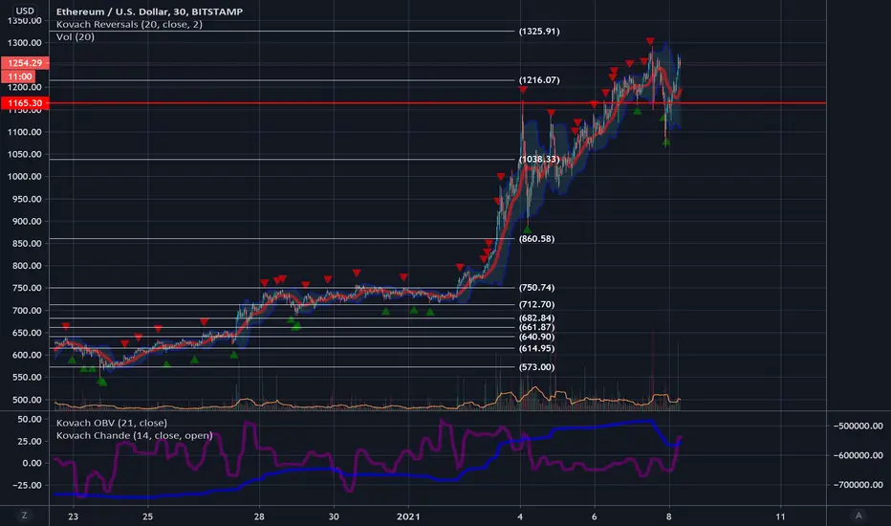Select the (860.58) level label
Image resolution: width=891 pixels, height=526 pixels.
tap(536, 239)
